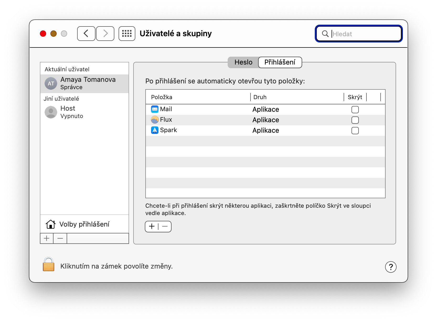Viewport: 437px width, 321px height.
Task: Remove login item with minus button
Action: (165, 226)
